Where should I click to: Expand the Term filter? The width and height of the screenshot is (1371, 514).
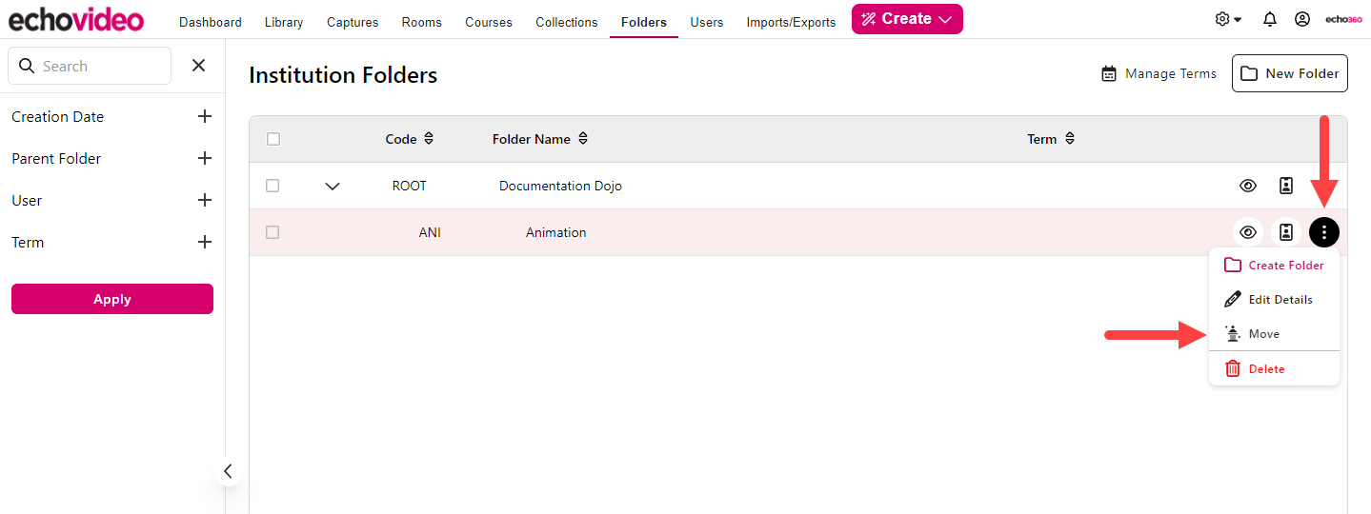click(x=204, y=242)
